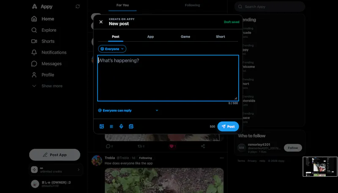Open the Terms link

tap(241, 161)
